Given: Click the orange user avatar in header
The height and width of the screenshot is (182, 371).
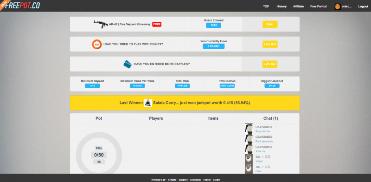Looking at the screenshot, I should pyautogui.click(x=338, y=6).
